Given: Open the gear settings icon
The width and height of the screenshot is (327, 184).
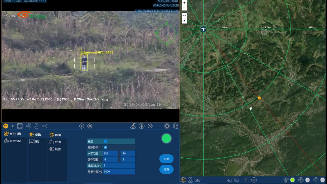Looking at the screenshot, I should click(167, 126).
